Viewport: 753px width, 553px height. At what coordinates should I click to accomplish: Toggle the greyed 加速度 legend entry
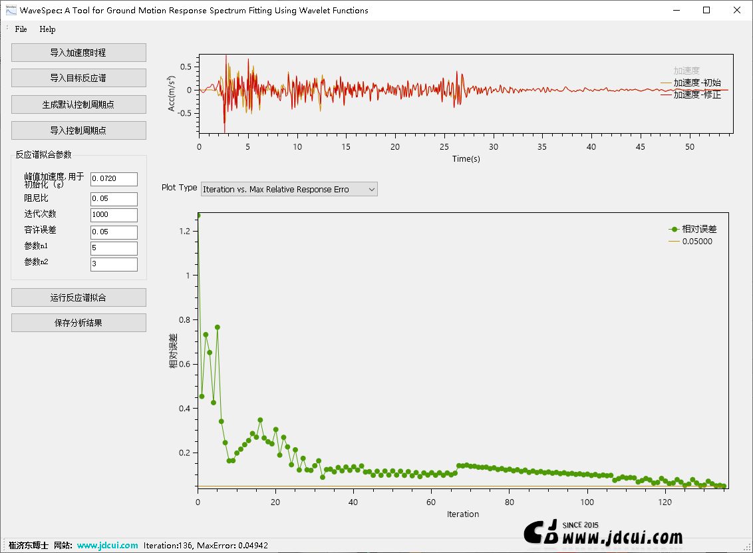tap(686, 71)
